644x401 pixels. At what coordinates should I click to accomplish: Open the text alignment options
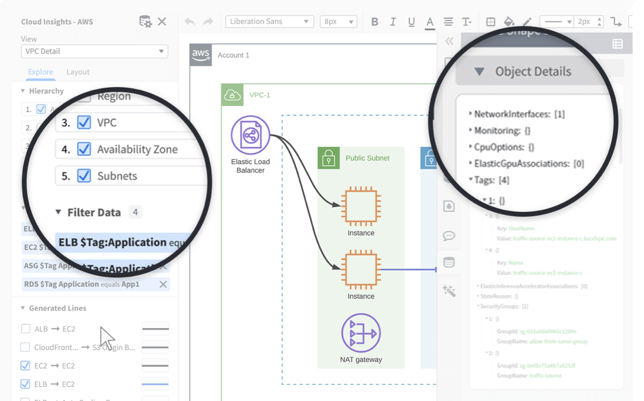[x=448, y=22]
